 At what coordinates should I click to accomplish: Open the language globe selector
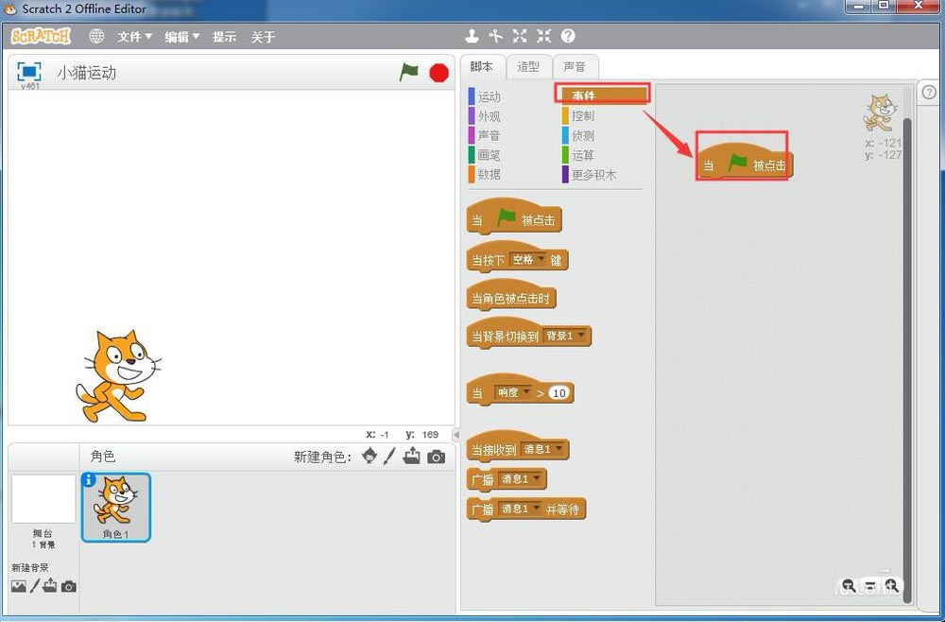point(94,36)
